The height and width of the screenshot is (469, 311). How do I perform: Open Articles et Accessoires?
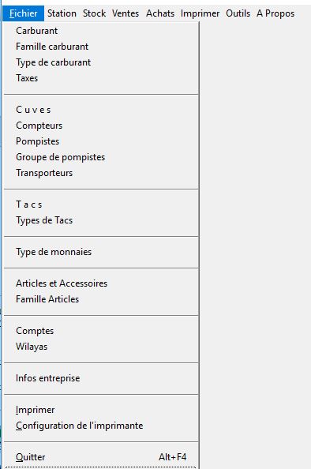pos(101,283)
